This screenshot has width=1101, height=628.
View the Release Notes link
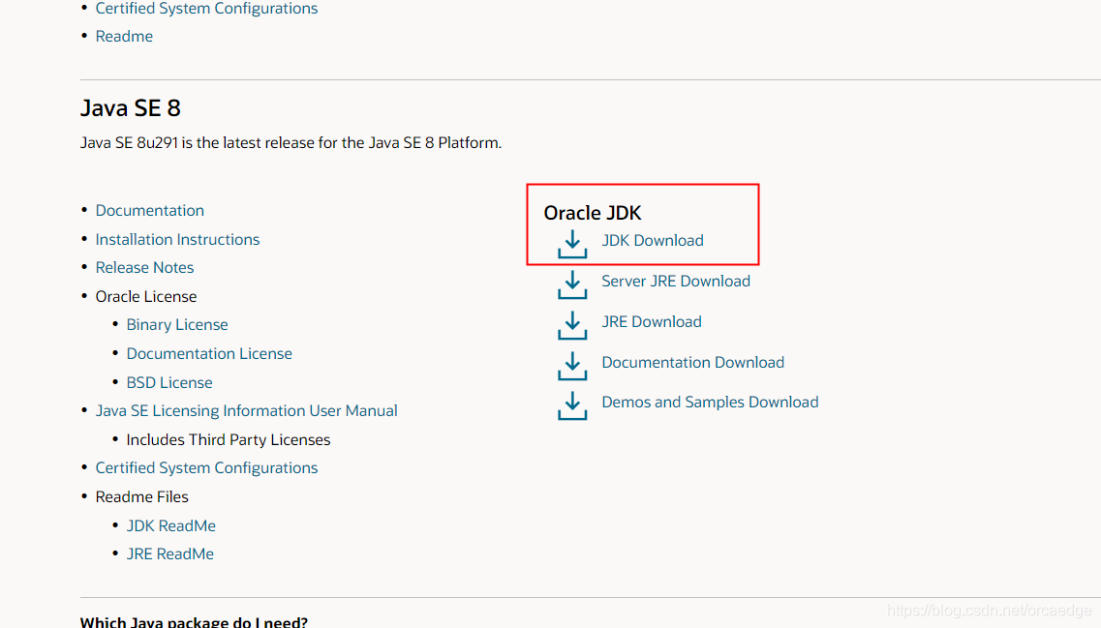point(144,267)
